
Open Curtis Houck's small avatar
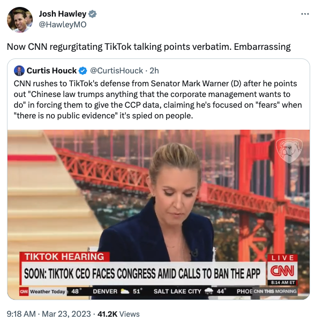pos(19,71)
